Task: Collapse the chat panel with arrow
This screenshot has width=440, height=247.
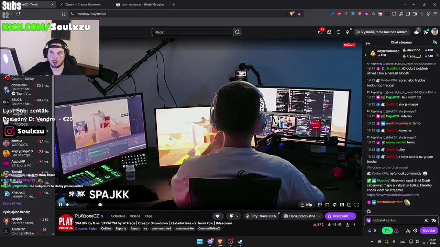Action: (368, 44)
